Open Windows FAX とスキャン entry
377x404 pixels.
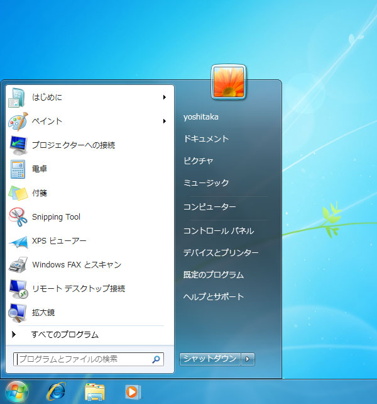pos(90,264)
